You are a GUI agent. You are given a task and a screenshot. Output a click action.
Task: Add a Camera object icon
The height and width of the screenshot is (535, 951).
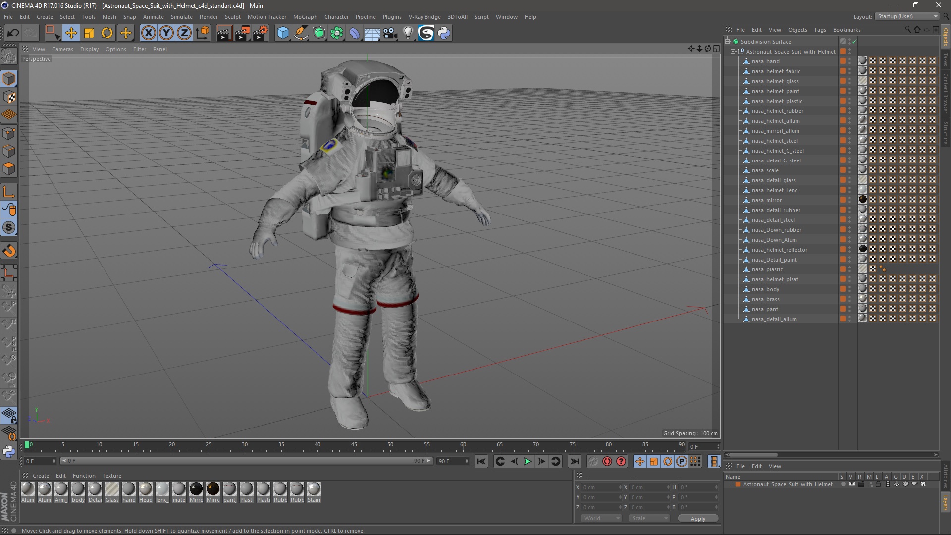(390, 33)
